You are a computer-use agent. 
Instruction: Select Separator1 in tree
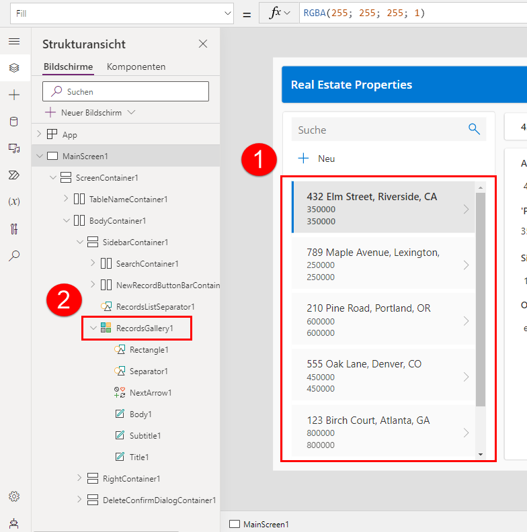149,371
